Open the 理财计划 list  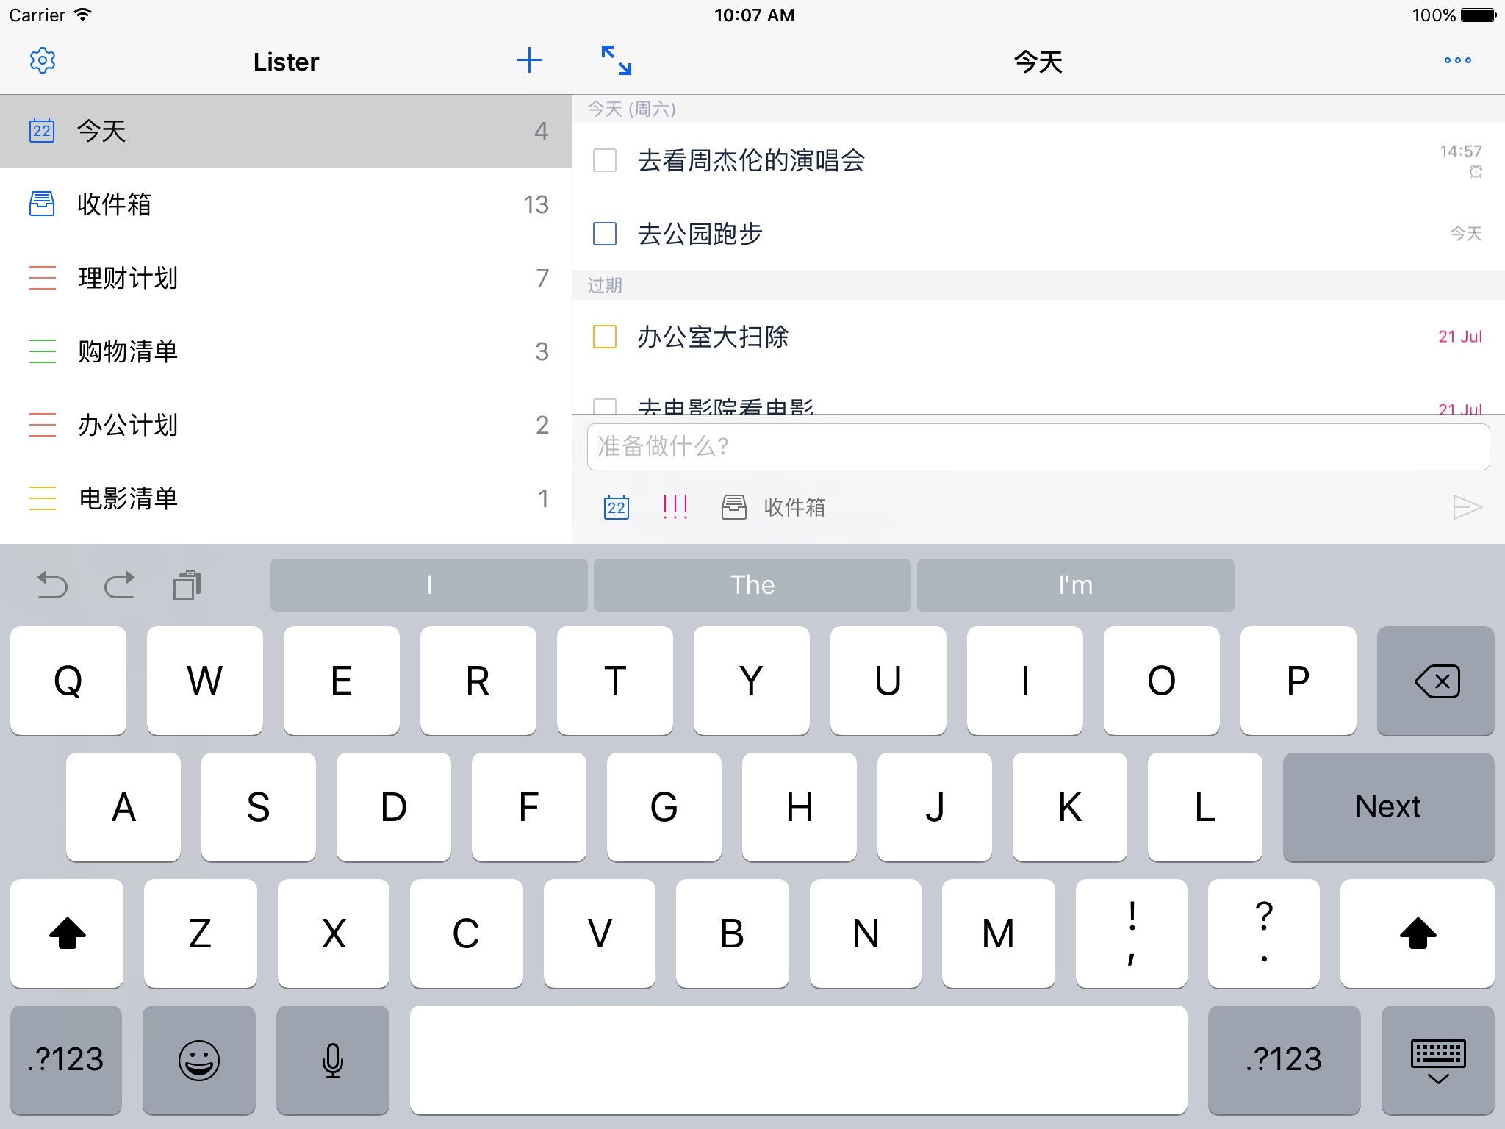coord(286,278)
